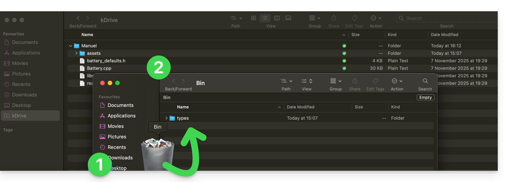The height and width of the screenshot is (182, 509).
Task: Switch kDrive window to icon view
Action: [254, 18]
